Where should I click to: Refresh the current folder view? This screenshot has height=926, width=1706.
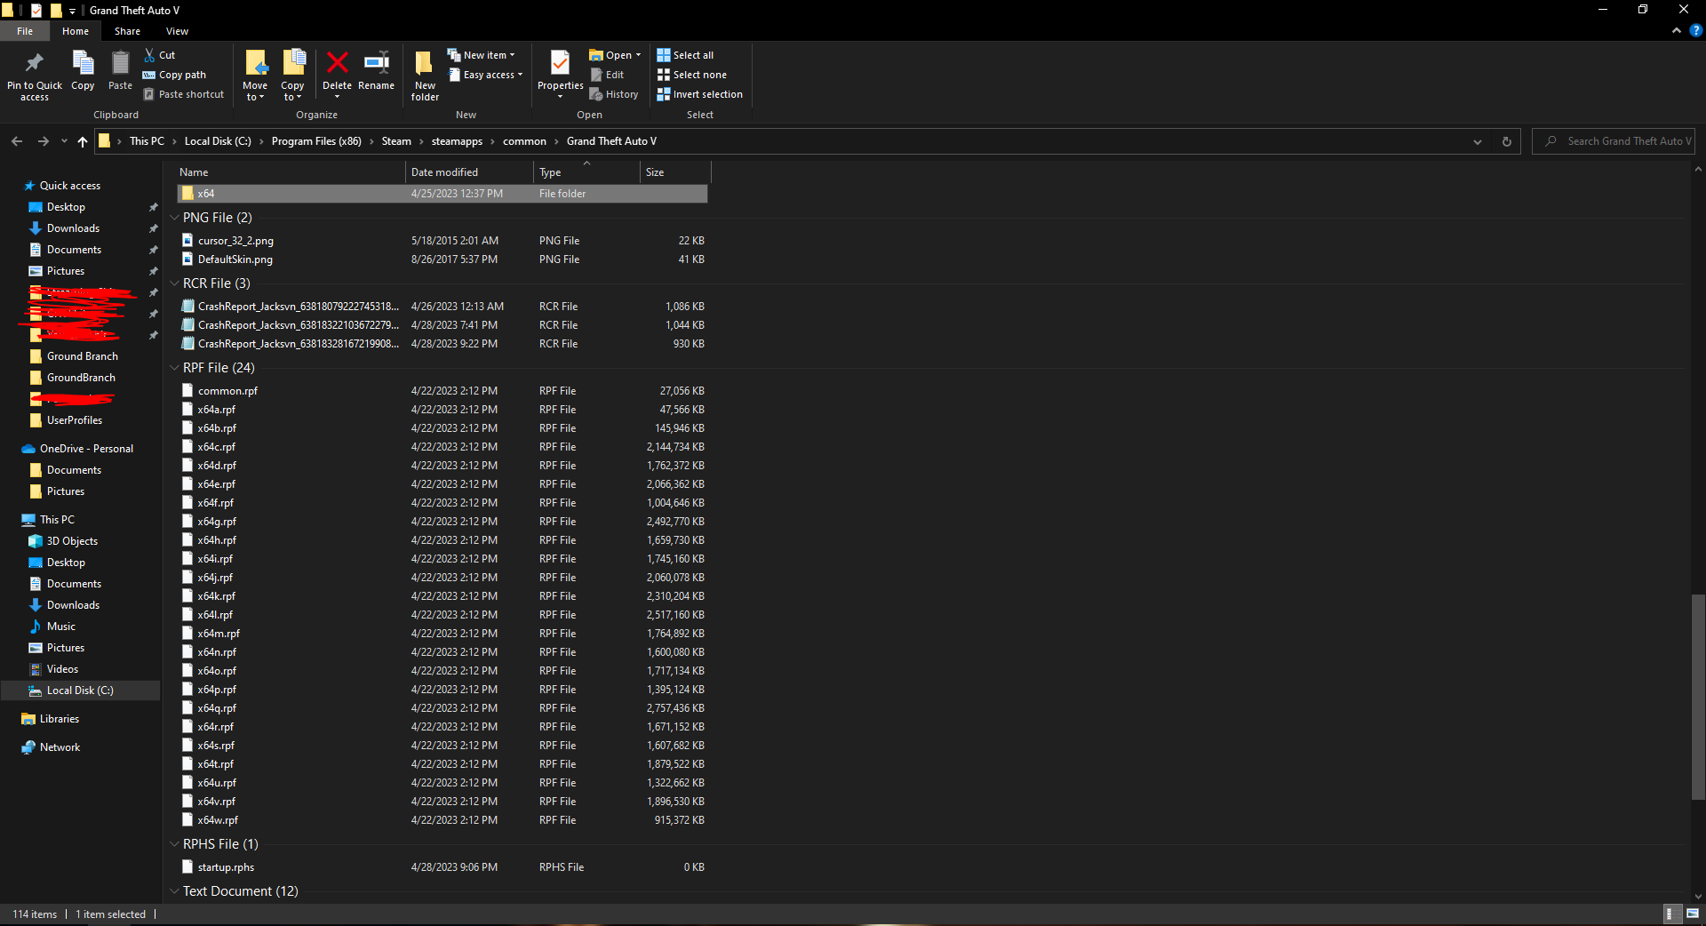(1506, 141)
